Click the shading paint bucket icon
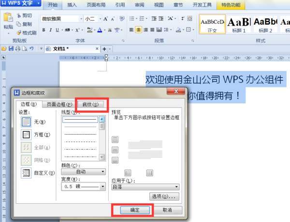 pos(178,30)
